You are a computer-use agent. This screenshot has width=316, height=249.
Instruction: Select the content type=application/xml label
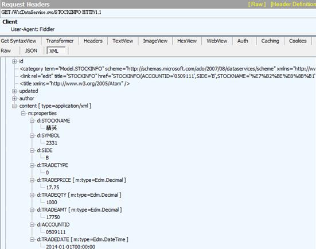click(55, 106)
